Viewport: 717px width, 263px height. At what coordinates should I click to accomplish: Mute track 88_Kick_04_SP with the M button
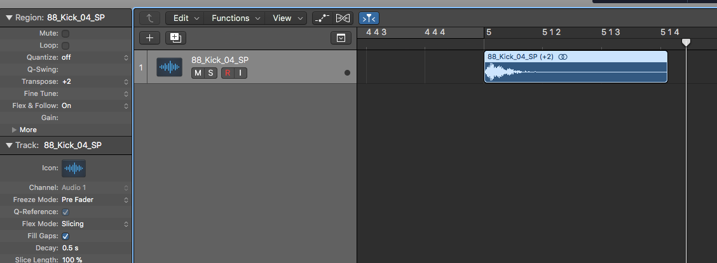[x=198, y=73]
